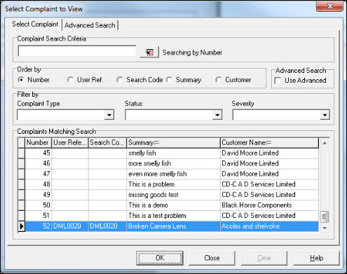Click David Moore Limited on row 45

point(269,153)
